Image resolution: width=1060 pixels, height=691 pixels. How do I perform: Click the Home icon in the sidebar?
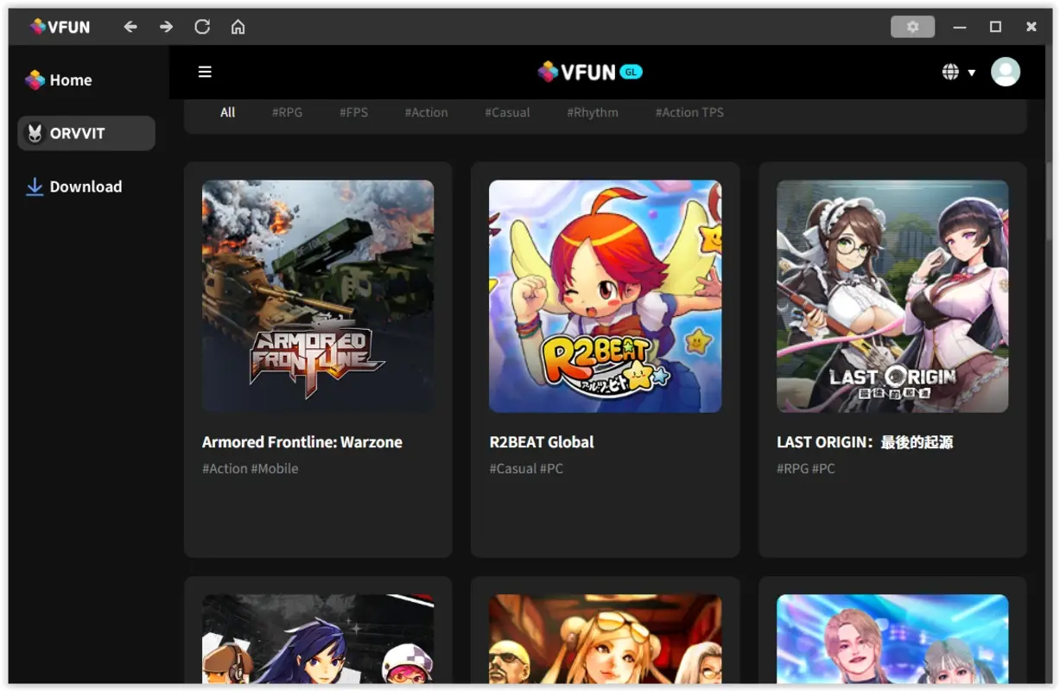click(33, 79)
